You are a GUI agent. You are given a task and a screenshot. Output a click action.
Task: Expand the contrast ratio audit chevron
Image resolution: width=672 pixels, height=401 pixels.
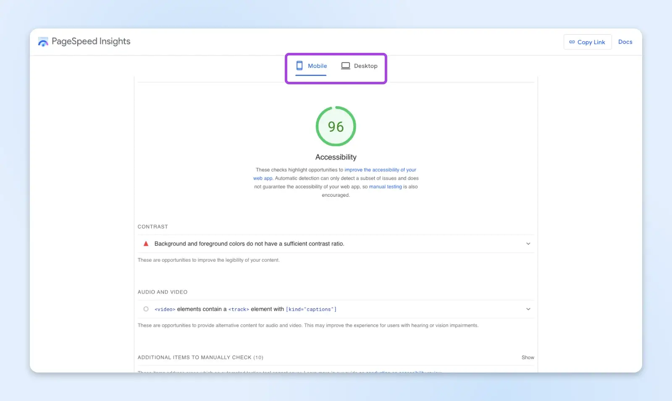528,244
